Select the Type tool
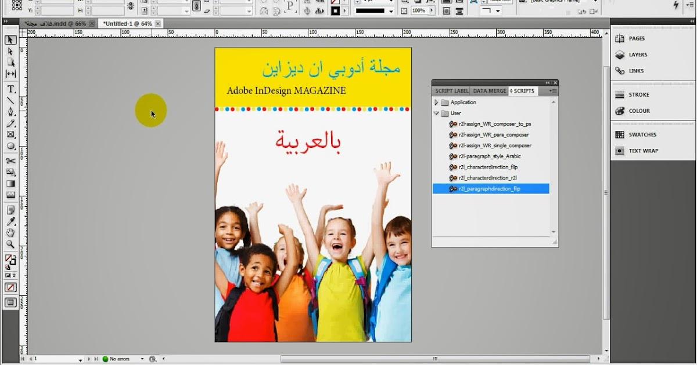This screenshot has height=365, width=697. point(10,89)
